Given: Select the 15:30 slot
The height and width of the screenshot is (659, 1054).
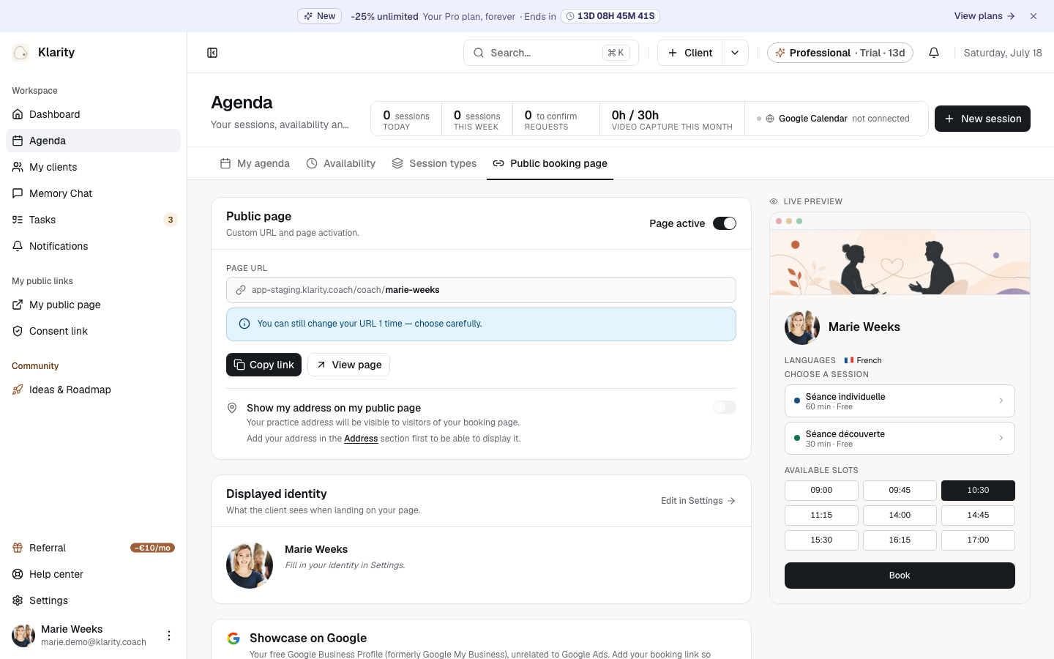Looking at the screenshot, I should click(x=821, y=540).
